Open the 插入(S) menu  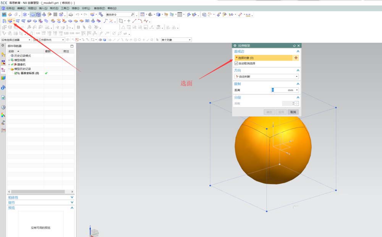(x=43, y=8)
